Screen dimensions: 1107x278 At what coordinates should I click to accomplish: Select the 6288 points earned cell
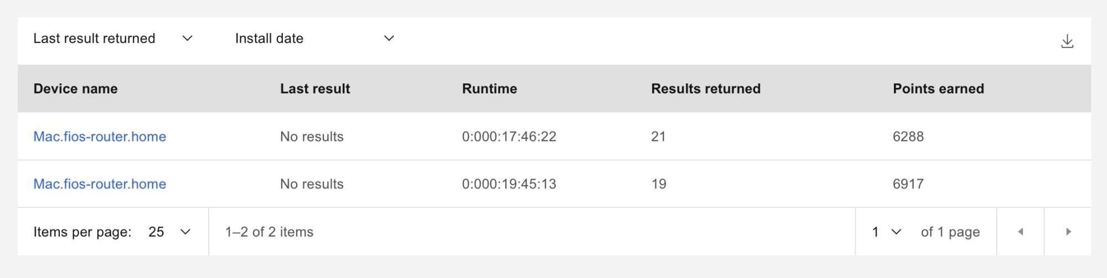pyautogui.click(x=908, y=137)
